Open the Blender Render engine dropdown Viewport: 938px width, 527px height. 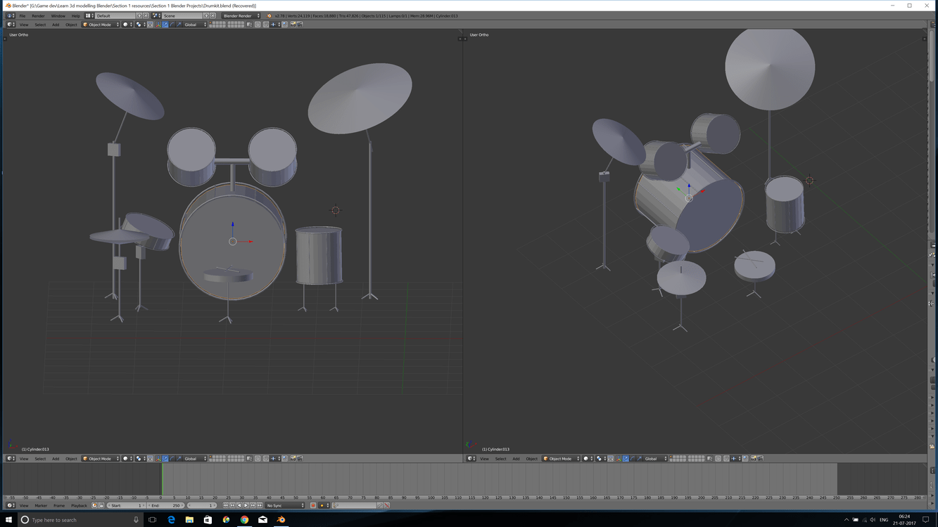241,15
